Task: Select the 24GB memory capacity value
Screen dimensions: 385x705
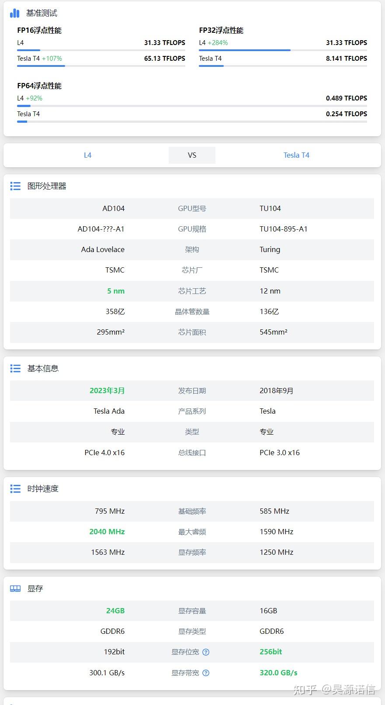Action: pos(115,611)
